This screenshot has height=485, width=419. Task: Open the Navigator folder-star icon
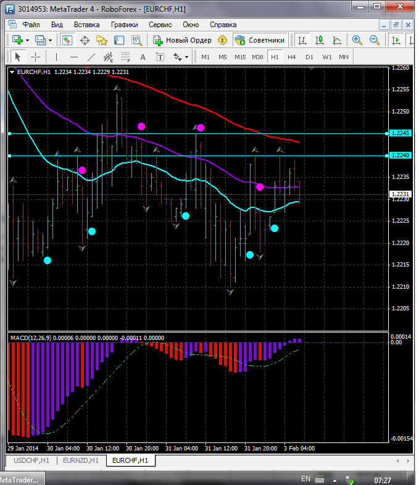102,40
